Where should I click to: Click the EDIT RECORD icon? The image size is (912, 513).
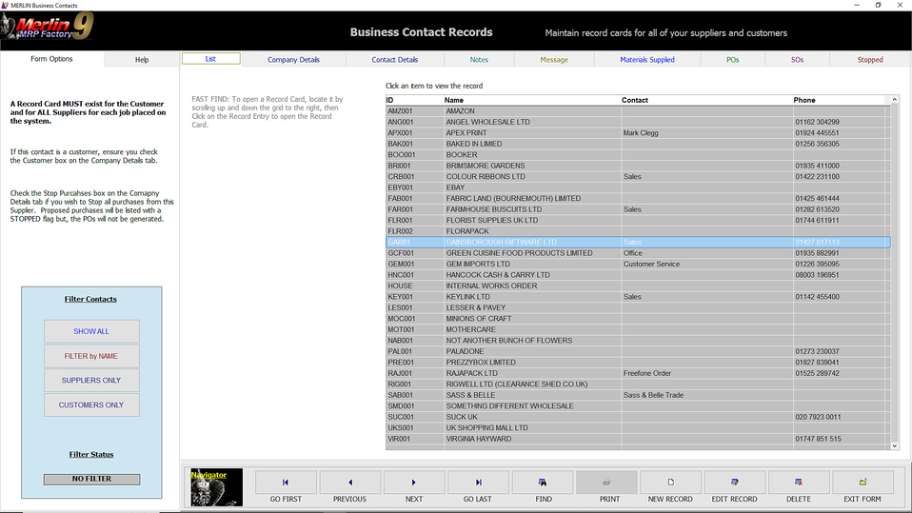coord(734,483)
